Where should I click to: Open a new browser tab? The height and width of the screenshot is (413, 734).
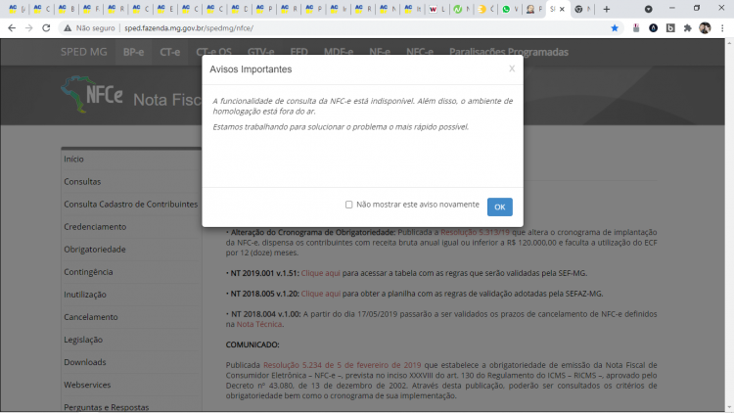[x=606, y=9]
